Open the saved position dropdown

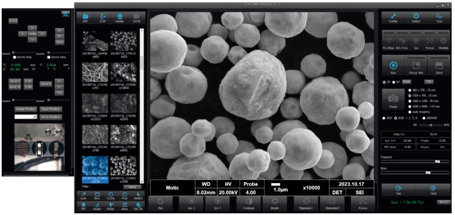point(26,117)
